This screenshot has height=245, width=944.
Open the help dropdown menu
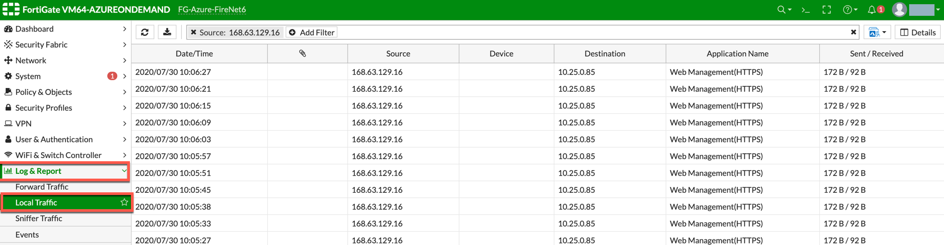pyautogui.click(x=850, y=9)
